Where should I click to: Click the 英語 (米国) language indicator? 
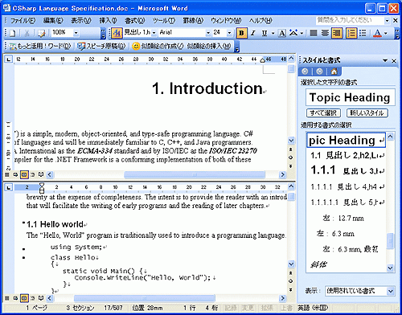313,308
